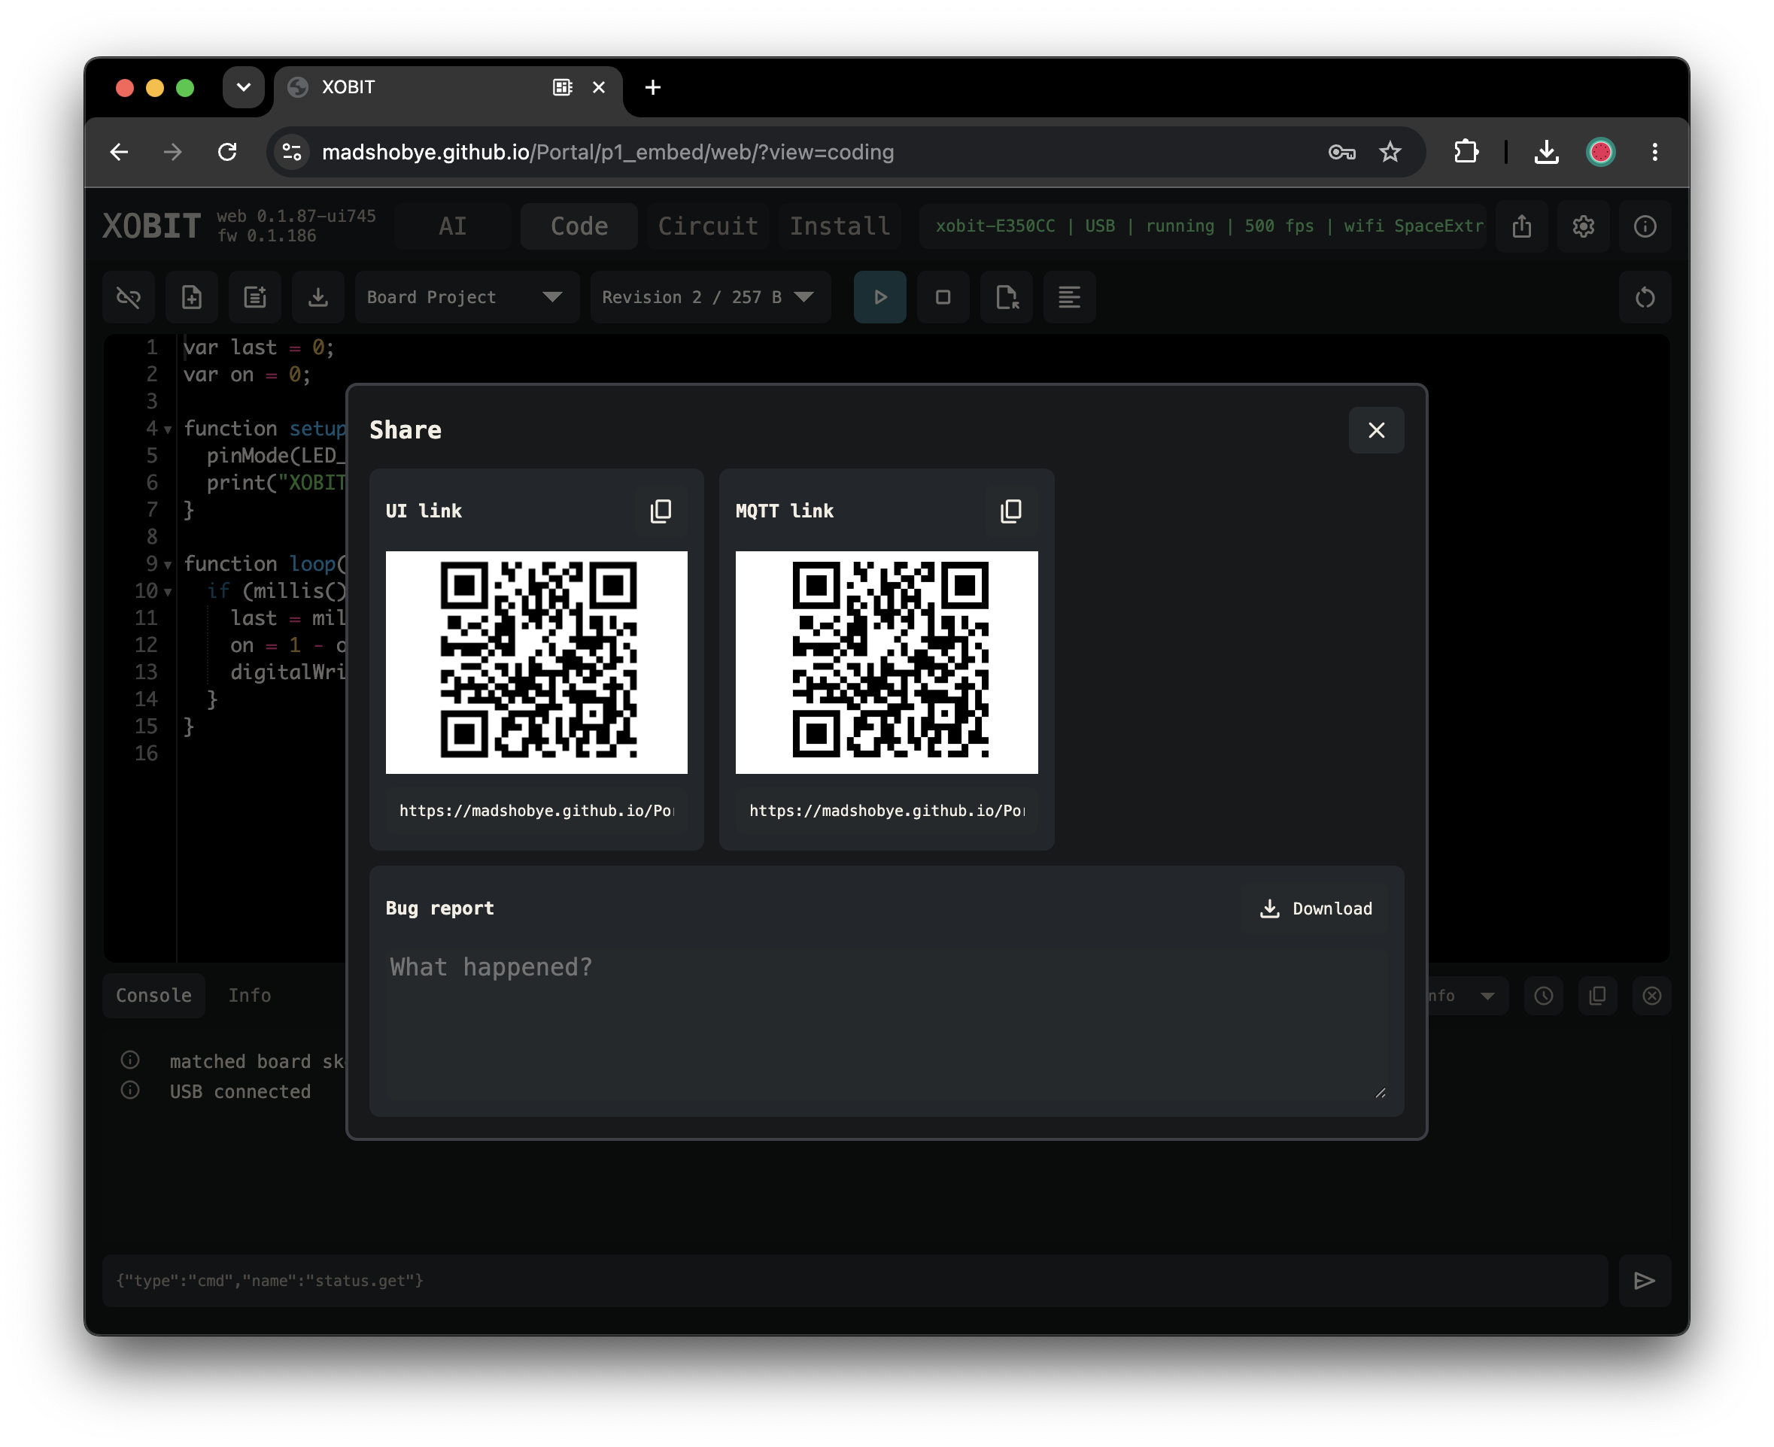Click the UI link QR code
Viewport: 1774px width, 1447px height.
(537, 662)
